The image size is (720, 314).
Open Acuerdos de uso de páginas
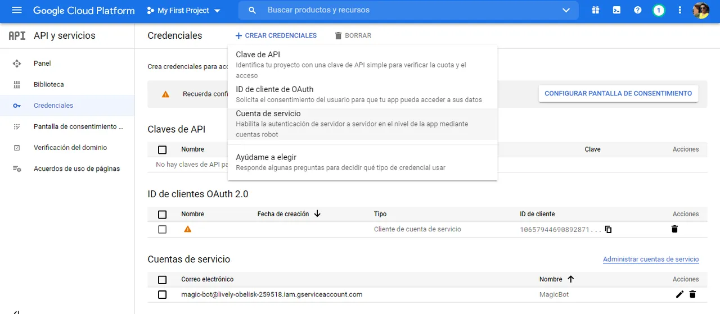pos(67,169)
